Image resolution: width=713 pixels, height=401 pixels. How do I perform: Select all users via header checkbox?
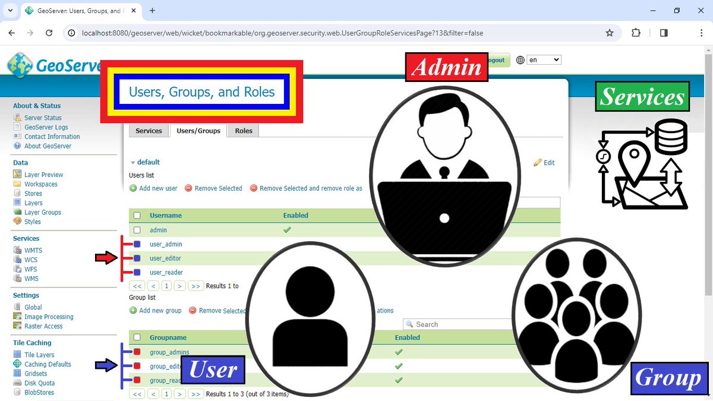136,215
